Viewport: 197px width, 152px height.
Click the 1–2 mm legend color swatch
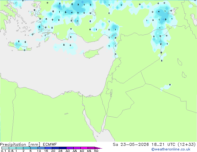pos(20,148)
